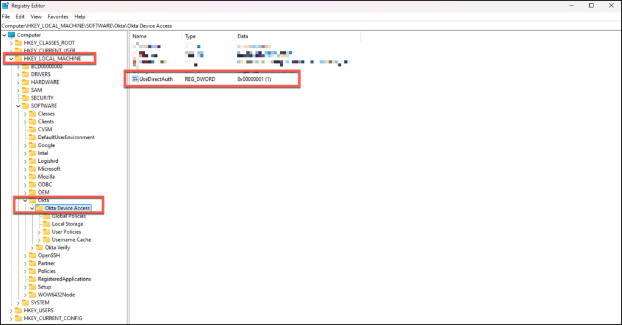The height and width of the screenshot is (325, 622).
Task: Click the SECURITY key folder icon
Action: tap(26, 98)
